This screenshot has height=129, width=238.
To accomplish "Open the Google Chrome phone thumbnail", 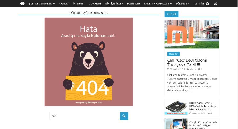I will [x=176, y=124].
